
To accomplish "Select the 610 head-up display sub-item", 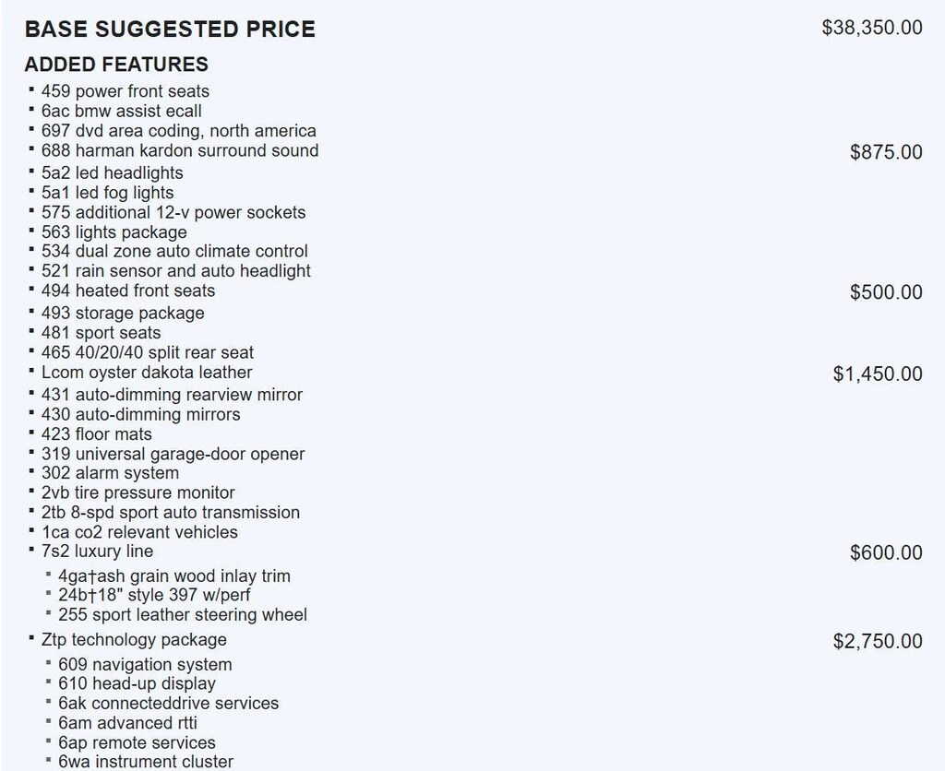I will [x=137, y=683].
